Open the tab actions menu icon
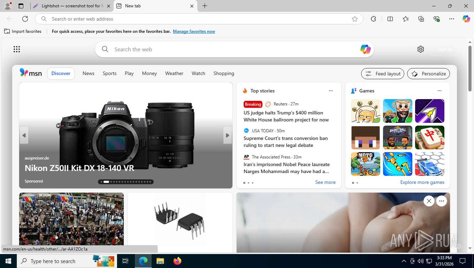This screenshot has width=474, height=268. [21, 6]
